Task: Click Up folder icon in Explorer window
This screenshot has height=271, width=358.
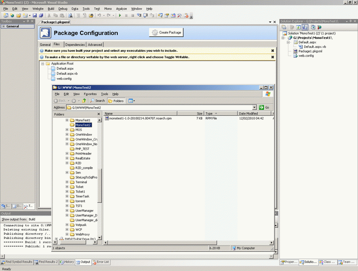Action: click(84, 101)
